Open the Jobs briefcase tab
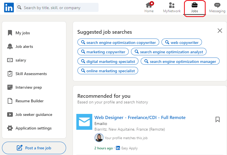 [195, 7]
